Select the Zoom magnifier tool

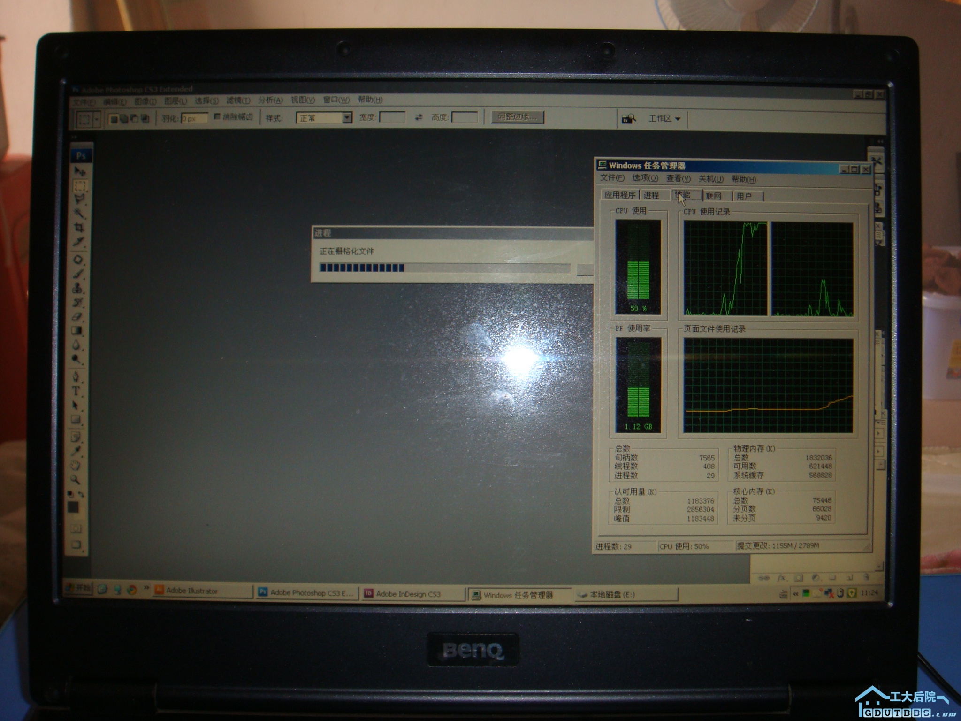point(75,479)
